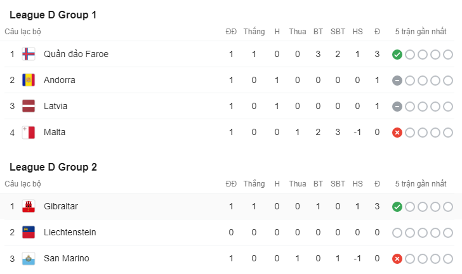Viewport: 462px width, 274px height.
Task: Click the Liechtenstein flag icon
Action: click(x=29, y=232)
